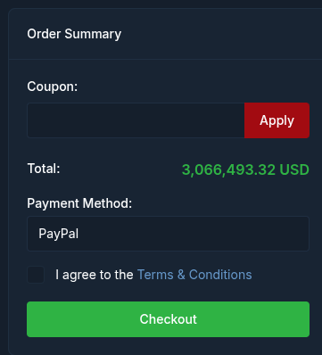This screenshot has width=322, height=355.
Task: Select the Order Summary heading
Action: 74,34
